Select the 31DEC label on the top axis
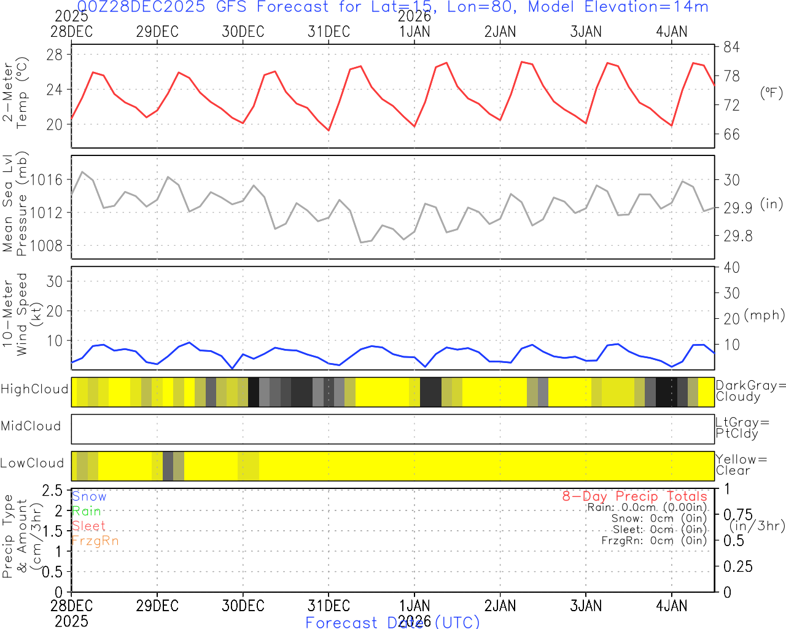This screenshot has height=629, width=786. tap(329, 32)
